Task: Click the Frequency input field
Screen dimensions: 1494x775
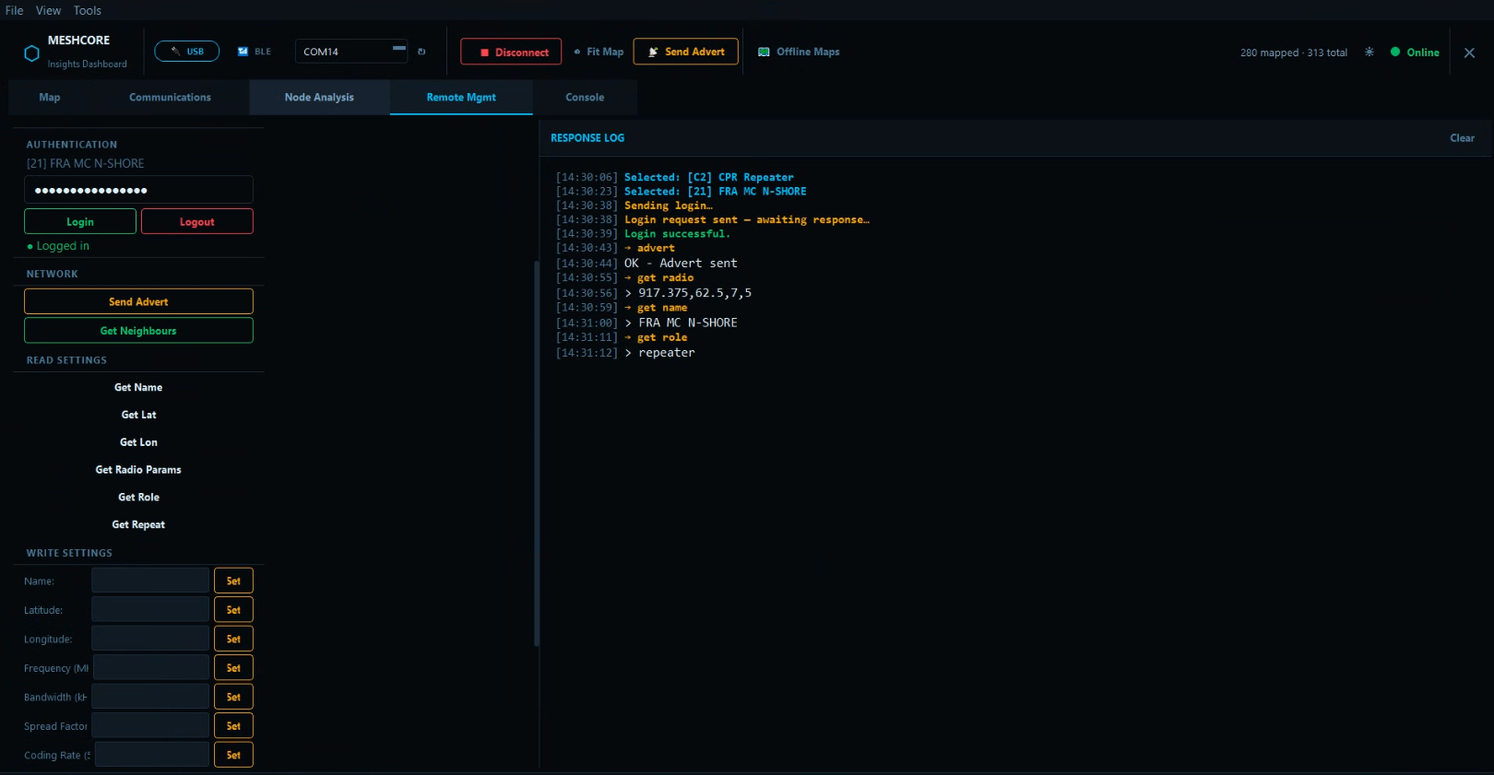Action: tap(151, 668)
